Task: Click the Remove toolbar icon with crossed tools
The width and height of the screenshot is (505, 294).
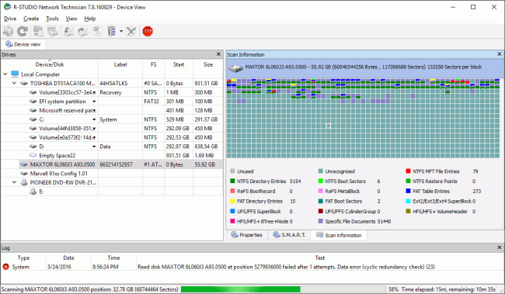Action: pos(131,31)
